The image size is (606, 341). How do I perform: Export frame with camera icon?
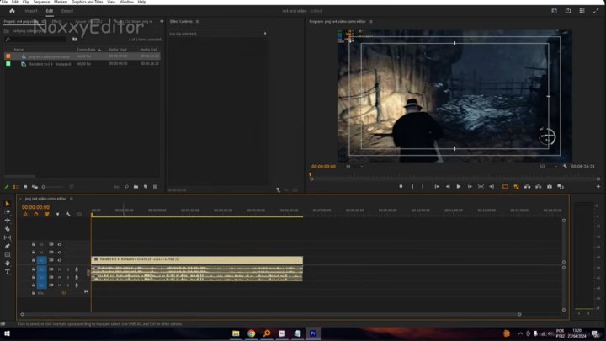(x=549, y=186)
